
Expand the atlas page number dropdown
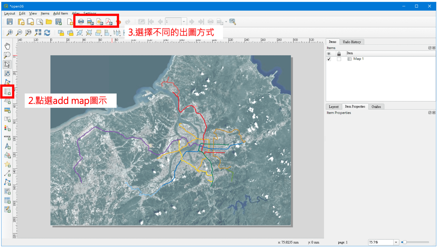coord(184,22)
